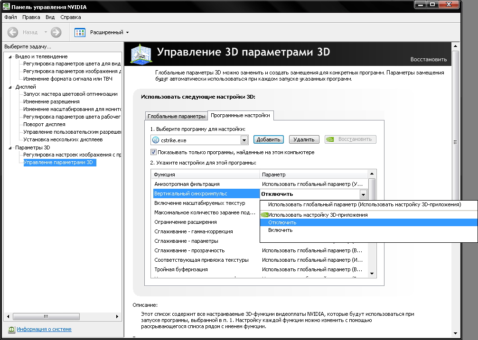Select Изменение разрешения tree item

pos(51,102)
